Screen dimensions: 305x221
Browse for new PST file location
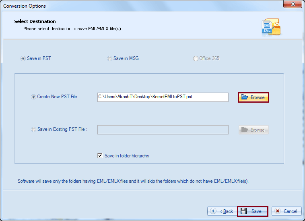point(253,97)
